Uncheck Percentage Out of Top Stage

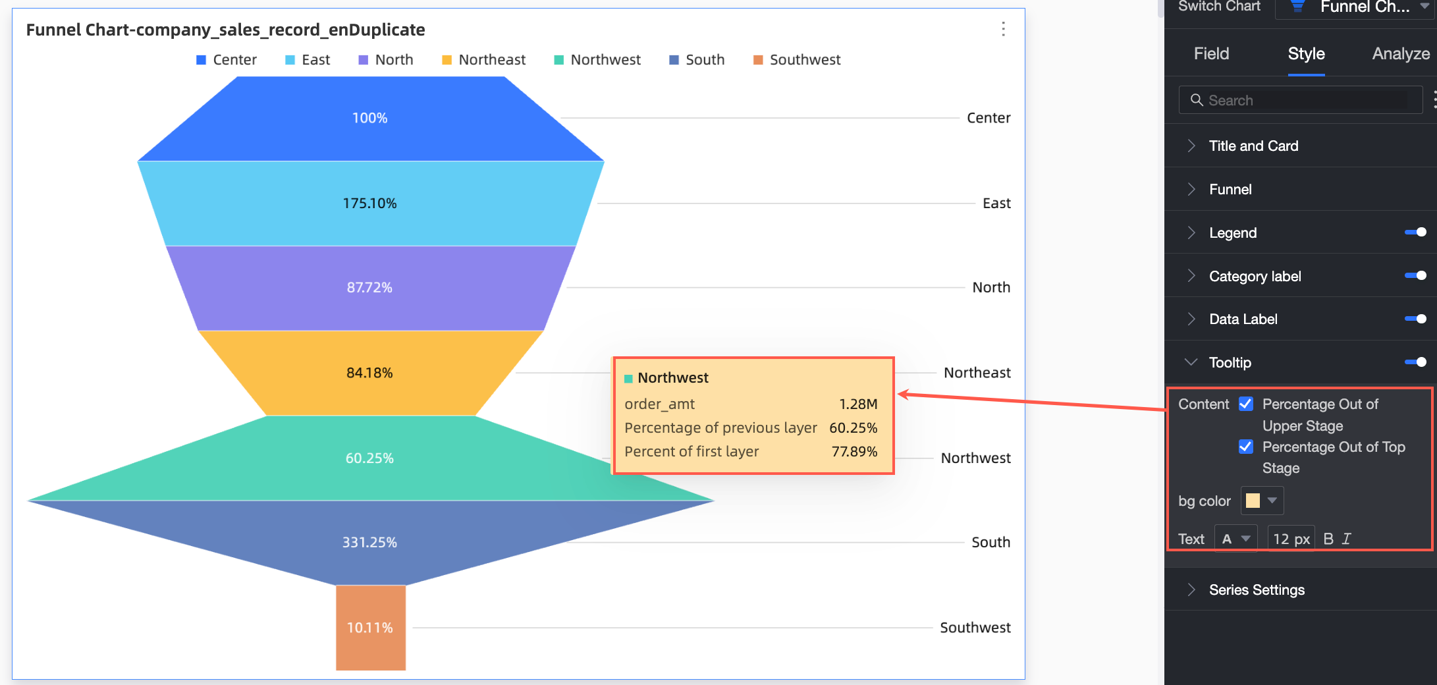(x=1246, y=447)
